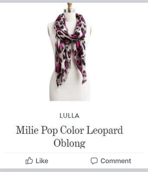Click the word Milie in the product name
Viewport: 148px width, 172px height.
pos(27,130)
